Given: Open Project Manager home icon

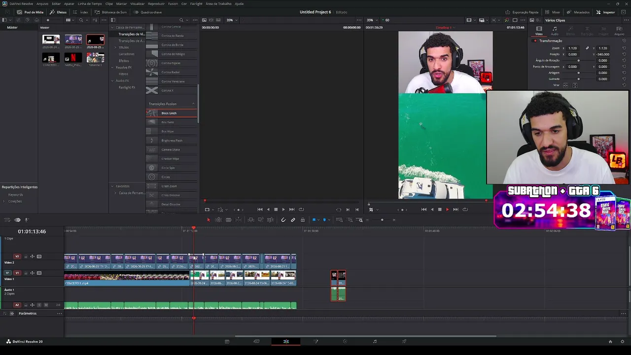Looking at the screenshot, I should [610, 341].
